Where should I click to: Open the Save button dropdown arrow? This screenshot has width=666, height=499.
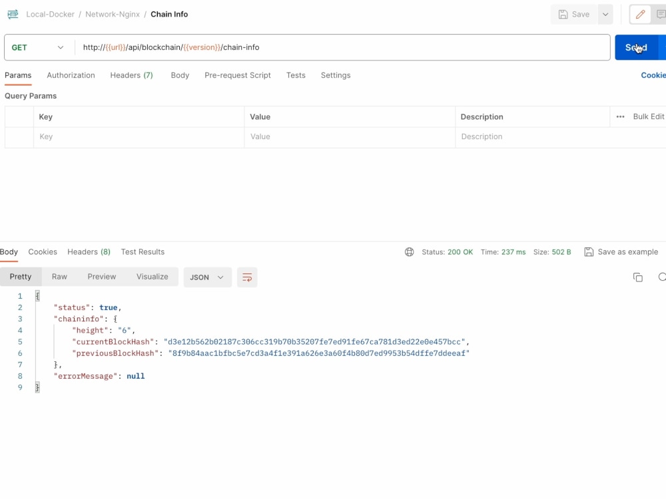click(604, 14)
